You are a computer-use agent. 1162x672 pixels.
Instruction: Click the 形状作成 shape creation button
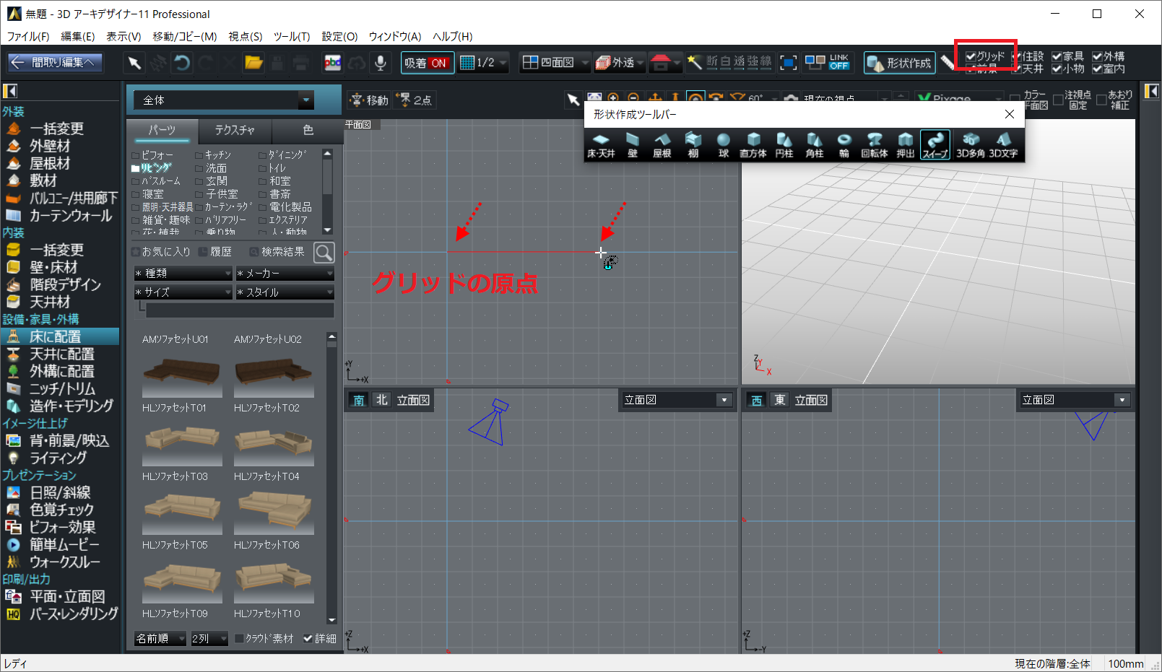899,63
